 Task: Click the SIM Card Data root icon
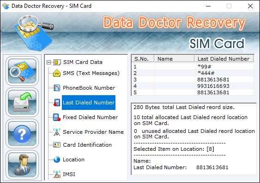57,62
